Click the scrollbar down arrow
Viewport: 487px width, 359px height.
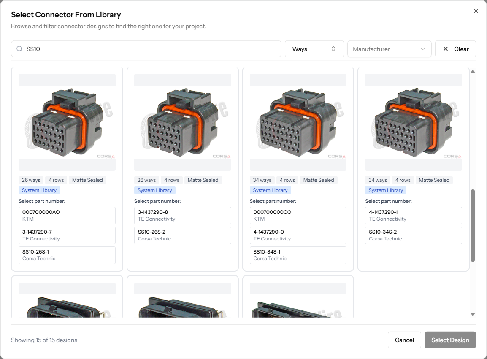coord(473,314)
